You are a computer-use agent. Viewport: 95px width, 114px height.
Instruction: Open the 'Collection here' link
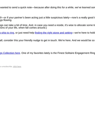(10, 53)
